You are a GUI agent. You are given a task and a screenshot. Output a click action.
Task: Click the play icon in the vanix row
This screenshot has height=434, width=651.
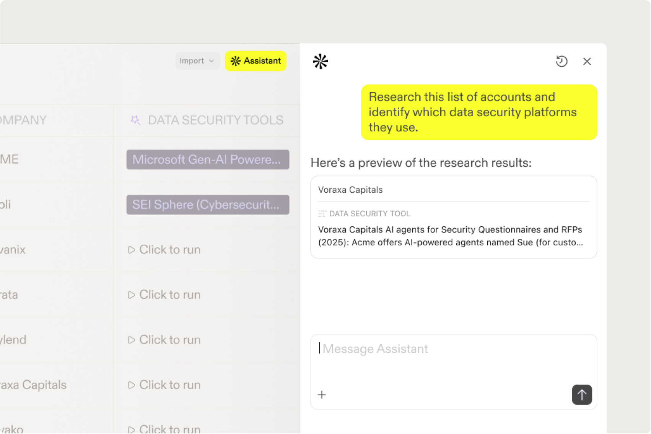tap(131, 250)
